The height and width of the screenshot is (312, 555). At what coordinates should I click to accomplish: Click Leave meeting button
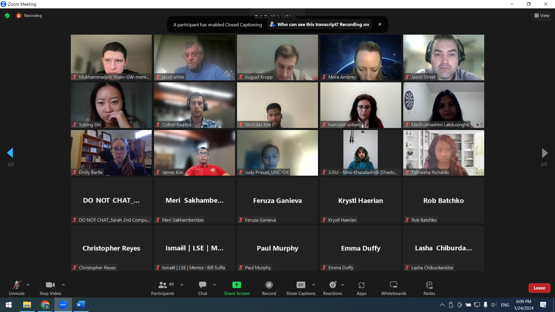coord(539,288)
